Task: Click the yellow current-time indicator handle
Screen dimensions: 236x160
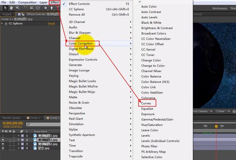Action: point(216,126)
